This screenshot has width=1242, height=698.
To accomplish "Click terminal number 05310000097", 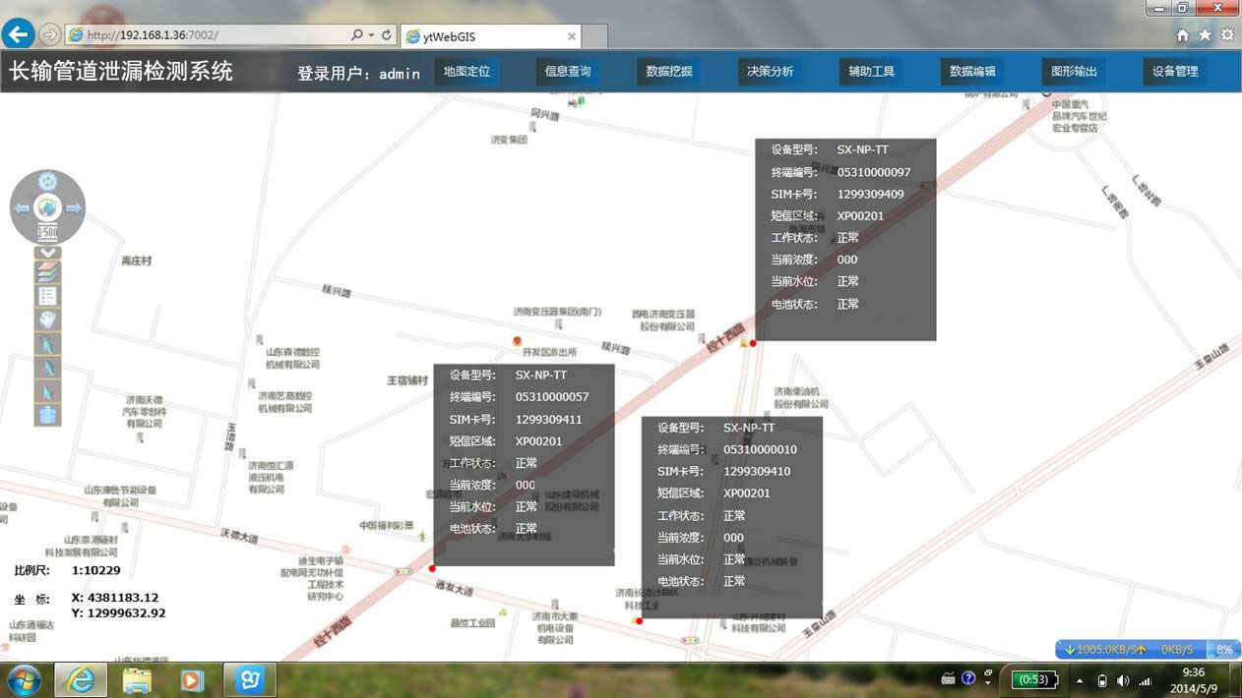I will point(874,172).
